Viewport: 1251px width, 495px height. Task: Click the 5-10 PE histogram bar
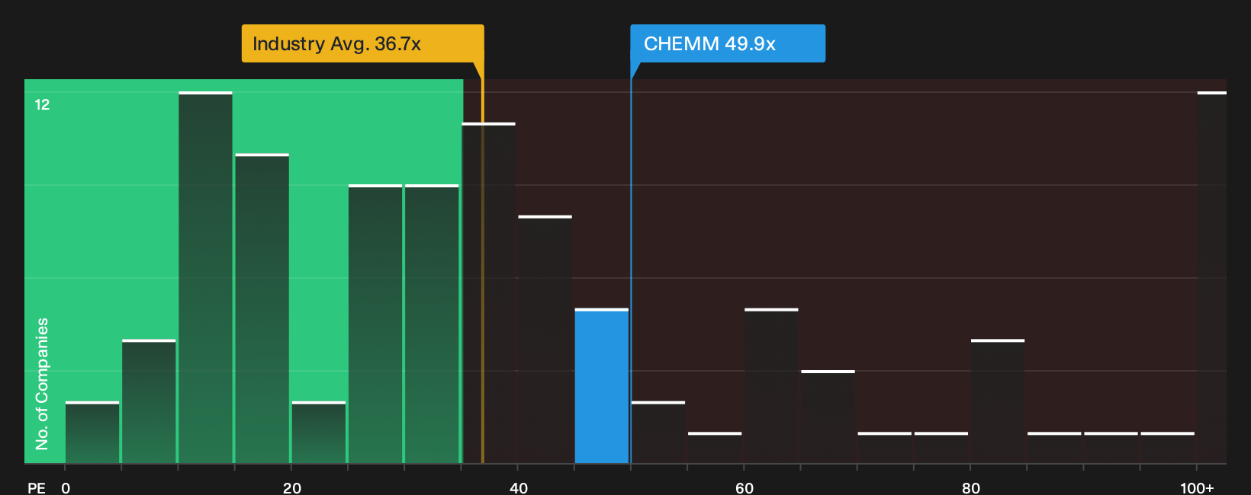click(x=149, y=401)
